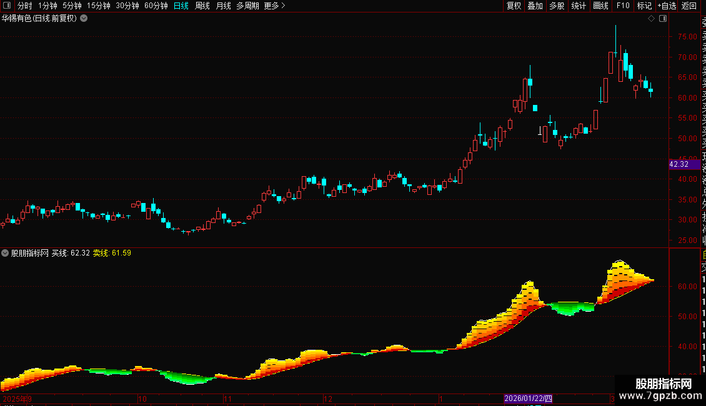Viewport: 706px width, 406px height.
Task: Switch to 周线 weekly tab
Action: coord(202,6)
